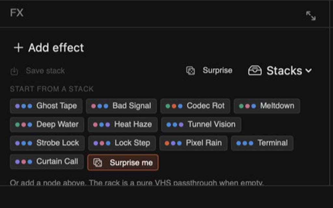Apply the Lock Step stack
Image resolution: width=333 pixels, height=208 pixels.
click(x=122, y=143)
